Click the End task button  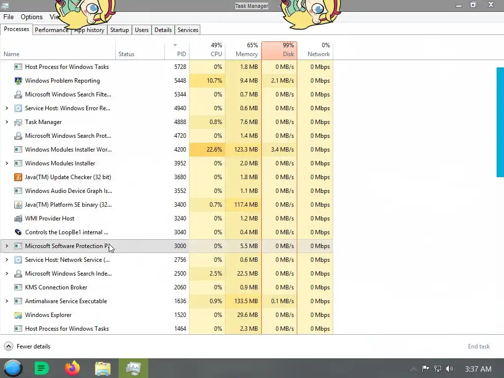(478, 346)
